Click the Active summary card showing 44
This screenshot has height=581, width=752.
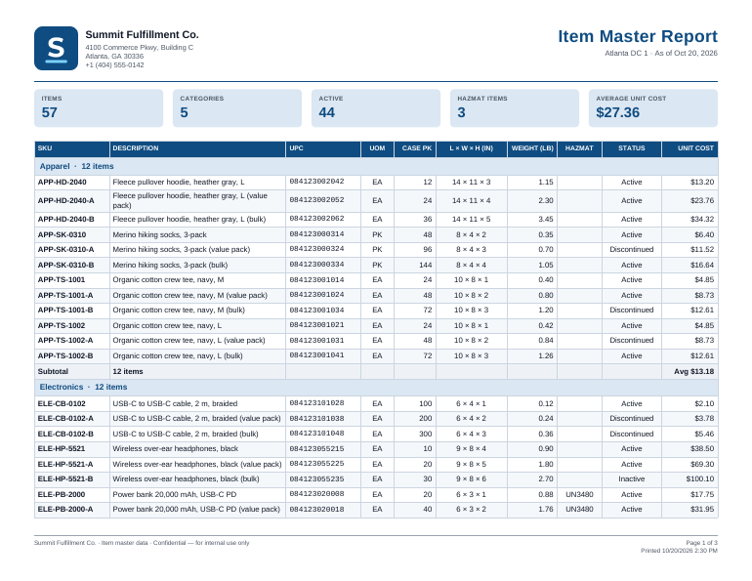tap(376, 107)
